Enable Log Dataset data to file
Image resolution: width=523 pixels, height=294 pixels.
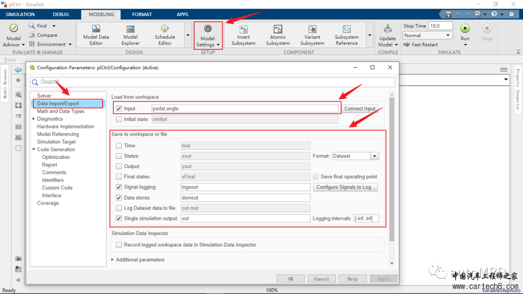[x=119, y=208]
